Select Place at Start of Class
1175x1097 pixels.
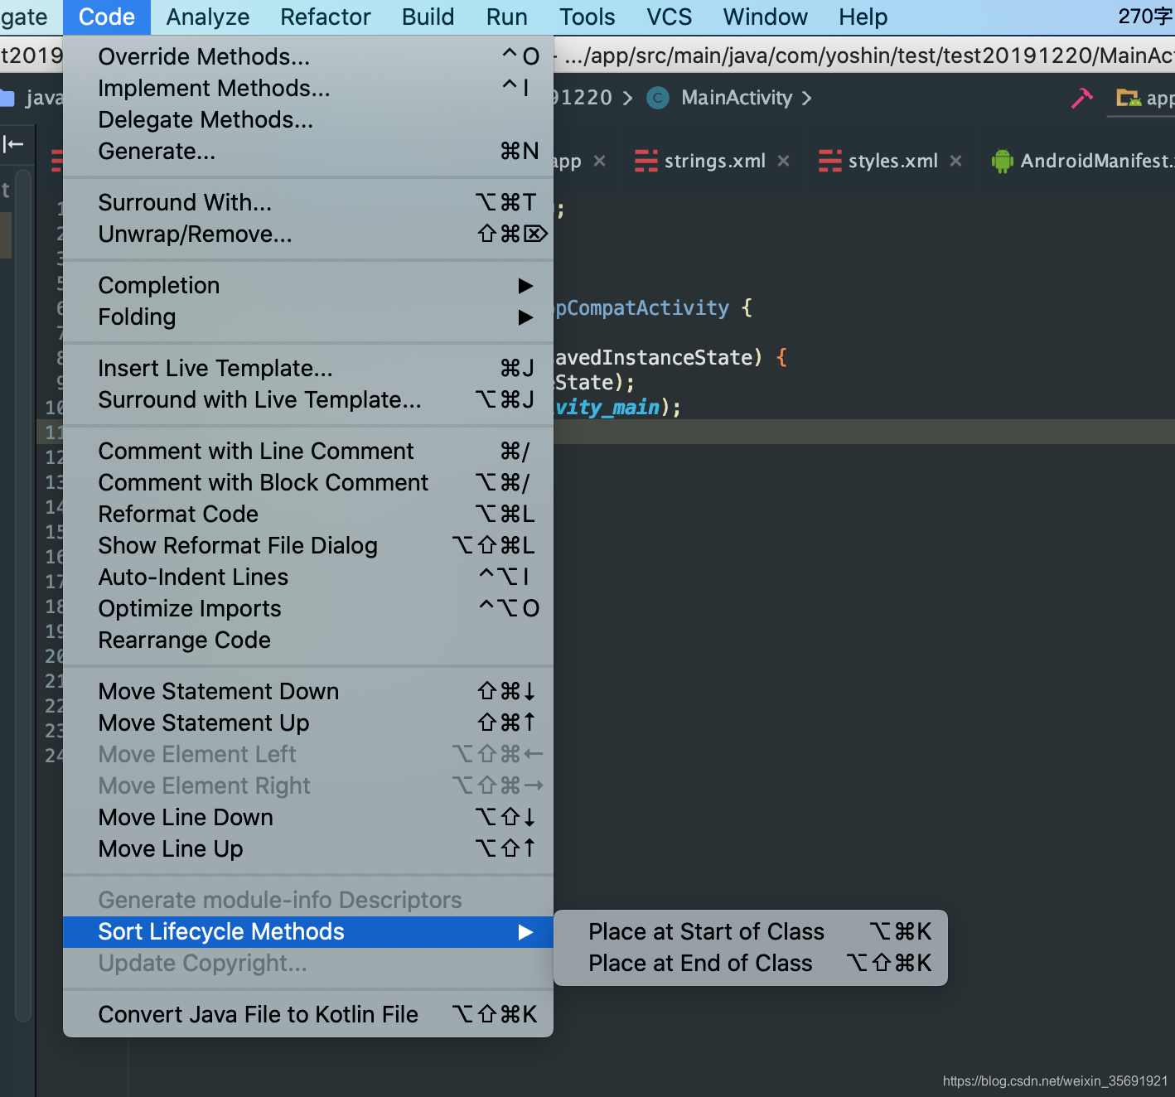(706, 931)
